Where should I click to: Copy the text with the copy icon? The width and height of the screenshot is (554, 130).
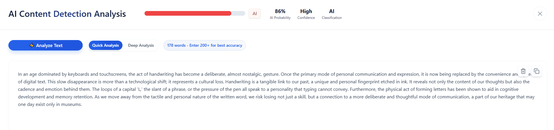pos(537,71)
